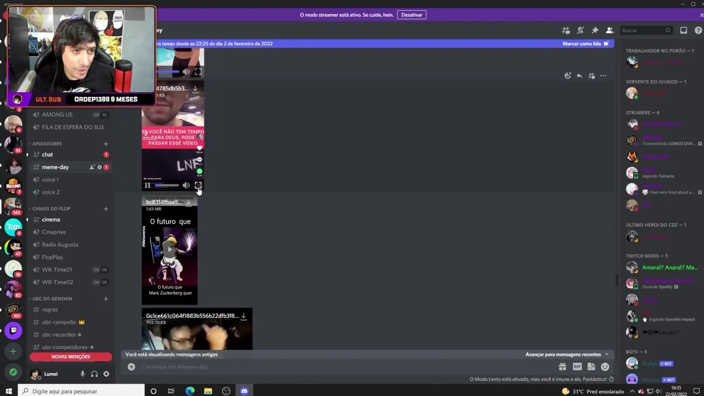Open Amaral member profile

tap(662, 268)
